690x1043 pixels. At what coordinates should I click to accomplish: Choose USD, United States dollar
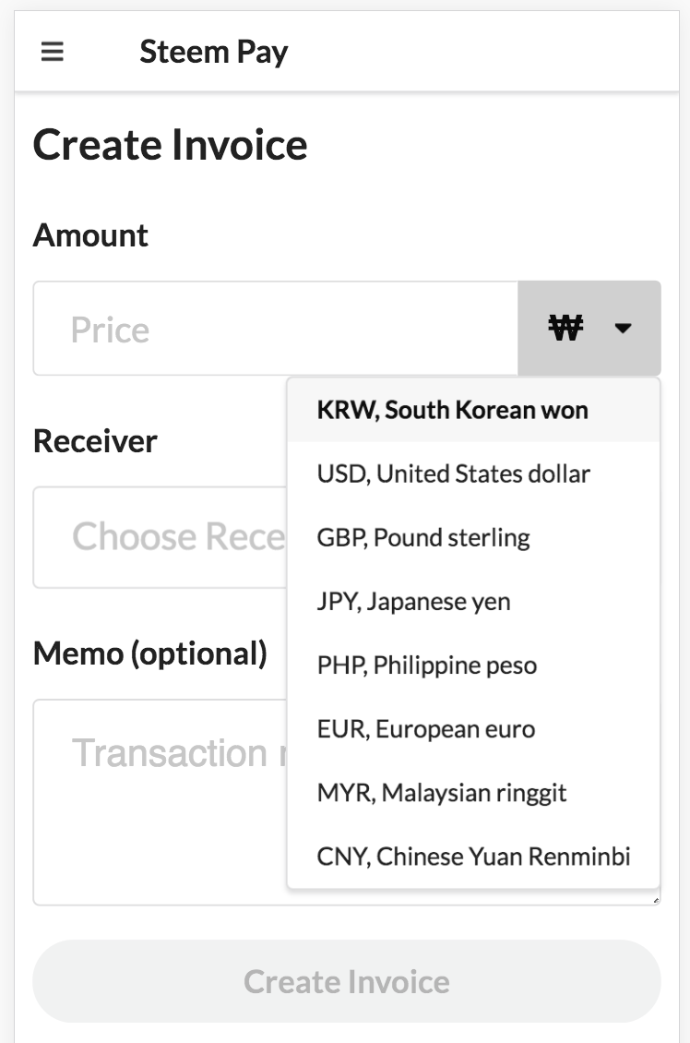(x=453, y=474)
